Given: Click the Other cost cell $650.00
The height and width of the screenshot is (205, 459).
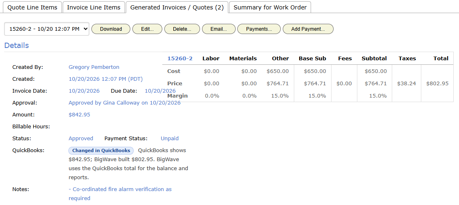Looking at the screenshot, I should point(278,71).
